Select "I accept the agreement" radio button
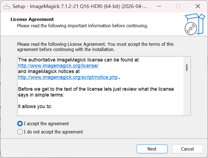This screenshot has height=158, width=208. coord(20,124)
